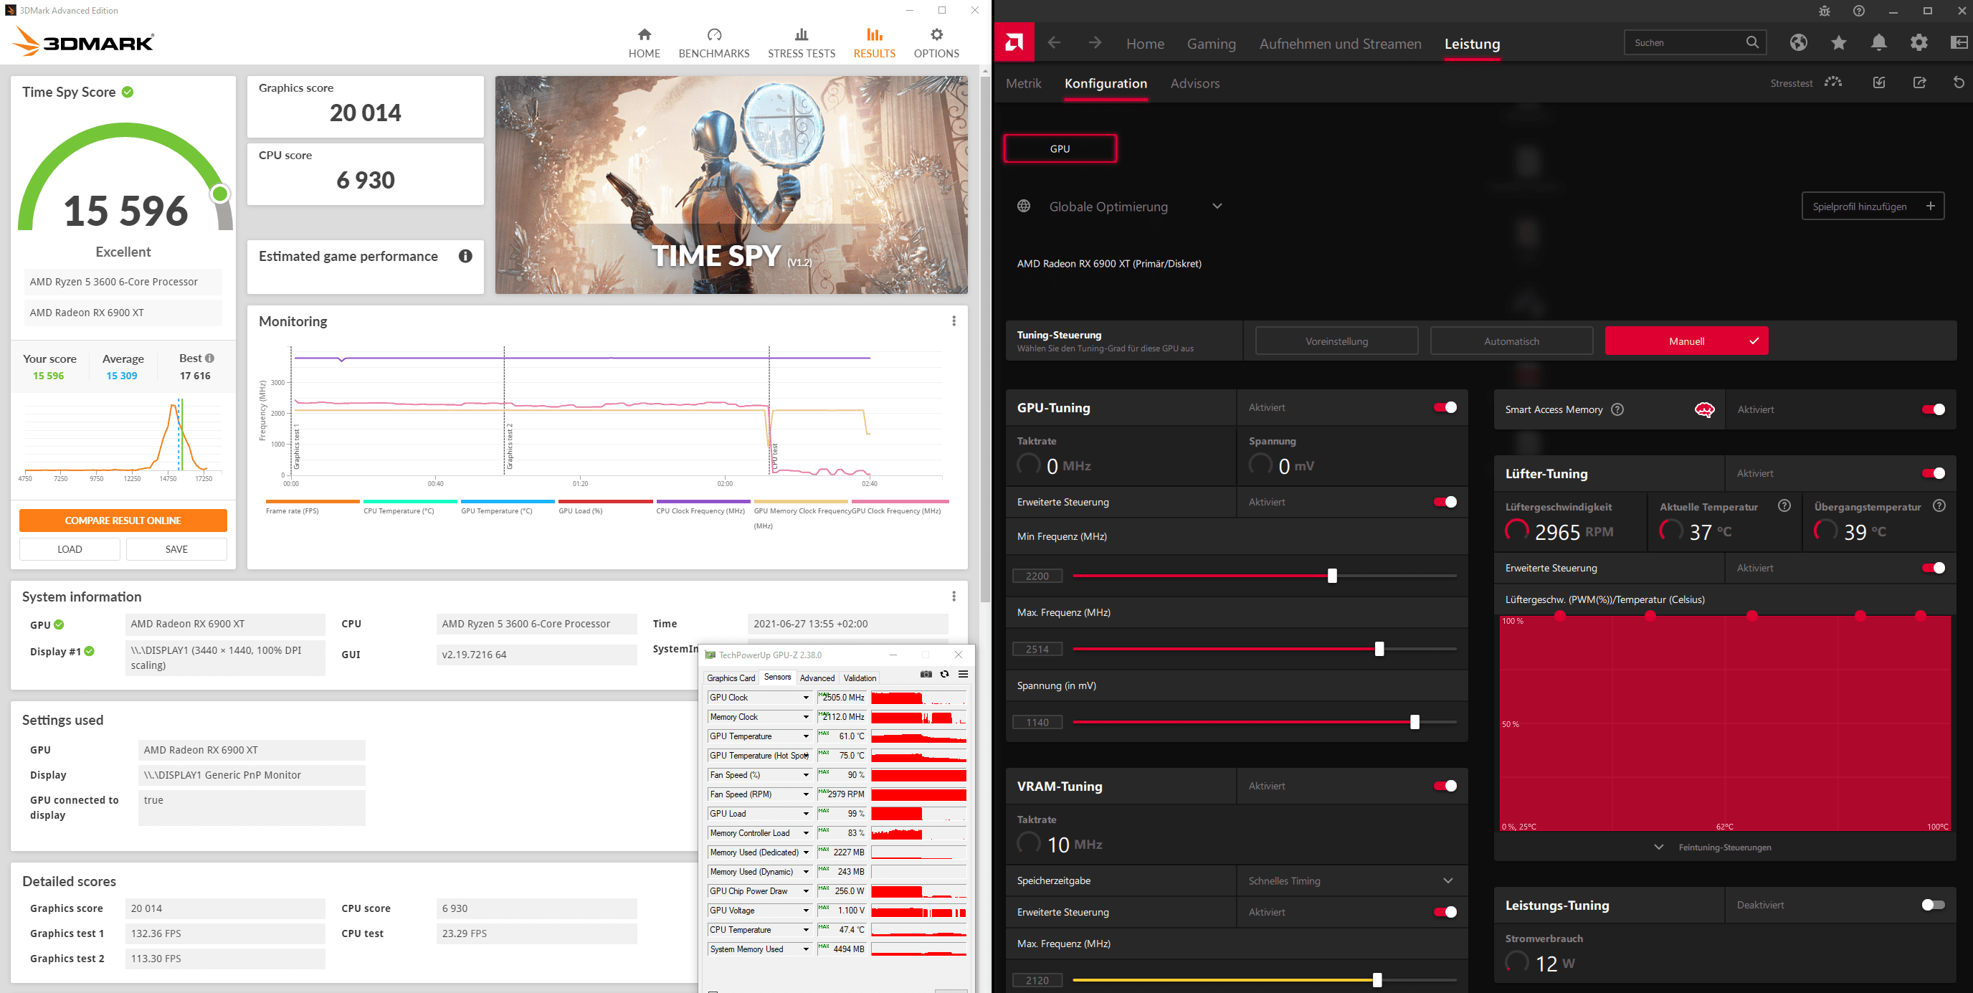Click the LOAD button in 3DMark

pyautogui.click(x=70, y=549)
